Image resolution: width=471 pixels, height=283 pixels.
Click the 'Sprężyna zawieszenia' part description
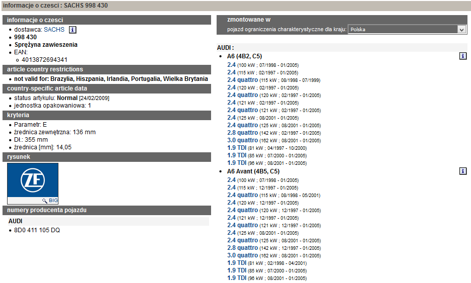click(x=46, y=45)
